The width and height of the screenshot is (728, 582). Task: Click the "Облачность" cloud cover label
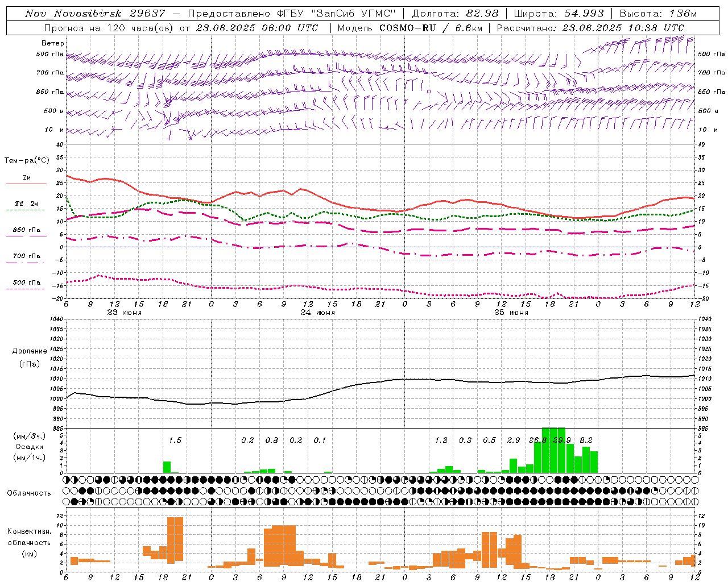[29, 493]
